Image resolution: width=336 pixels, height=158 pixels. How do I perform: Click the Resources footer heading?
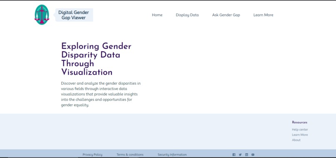[x=300, y=122]
